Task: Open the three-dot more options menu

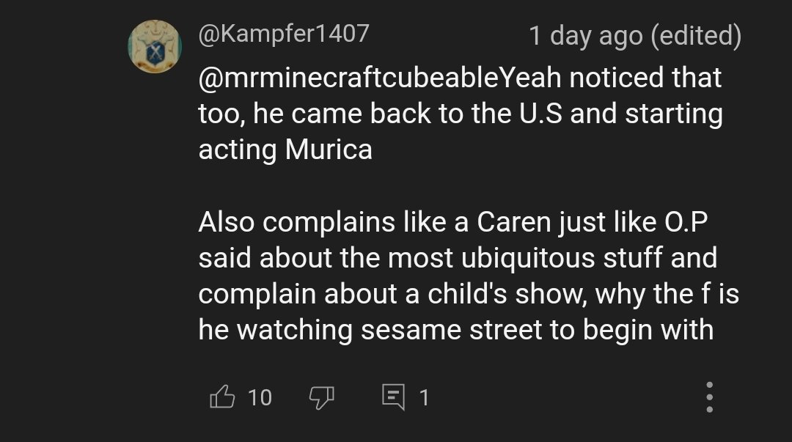Action: coord(710,397)
